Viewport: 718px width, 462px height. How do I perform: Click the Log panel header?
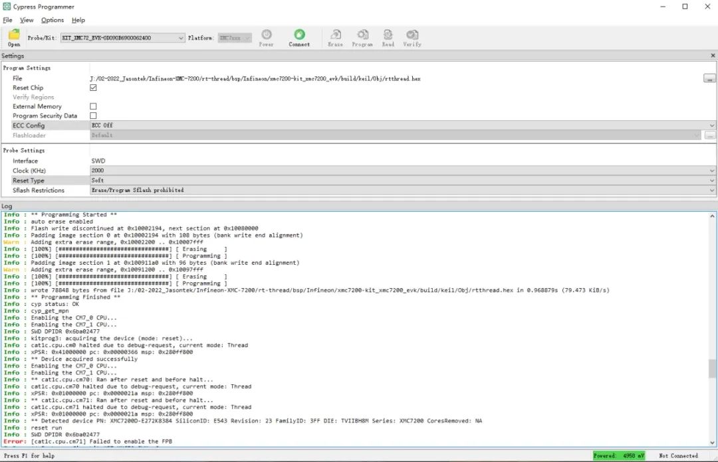[7, 206]
